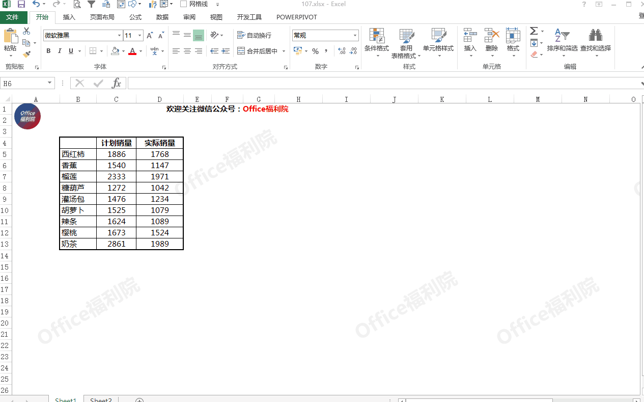The width and height of the screenshot is (644, 402).
Task: Expand the Name Box dropdown arrow
Action: (50, 83)
